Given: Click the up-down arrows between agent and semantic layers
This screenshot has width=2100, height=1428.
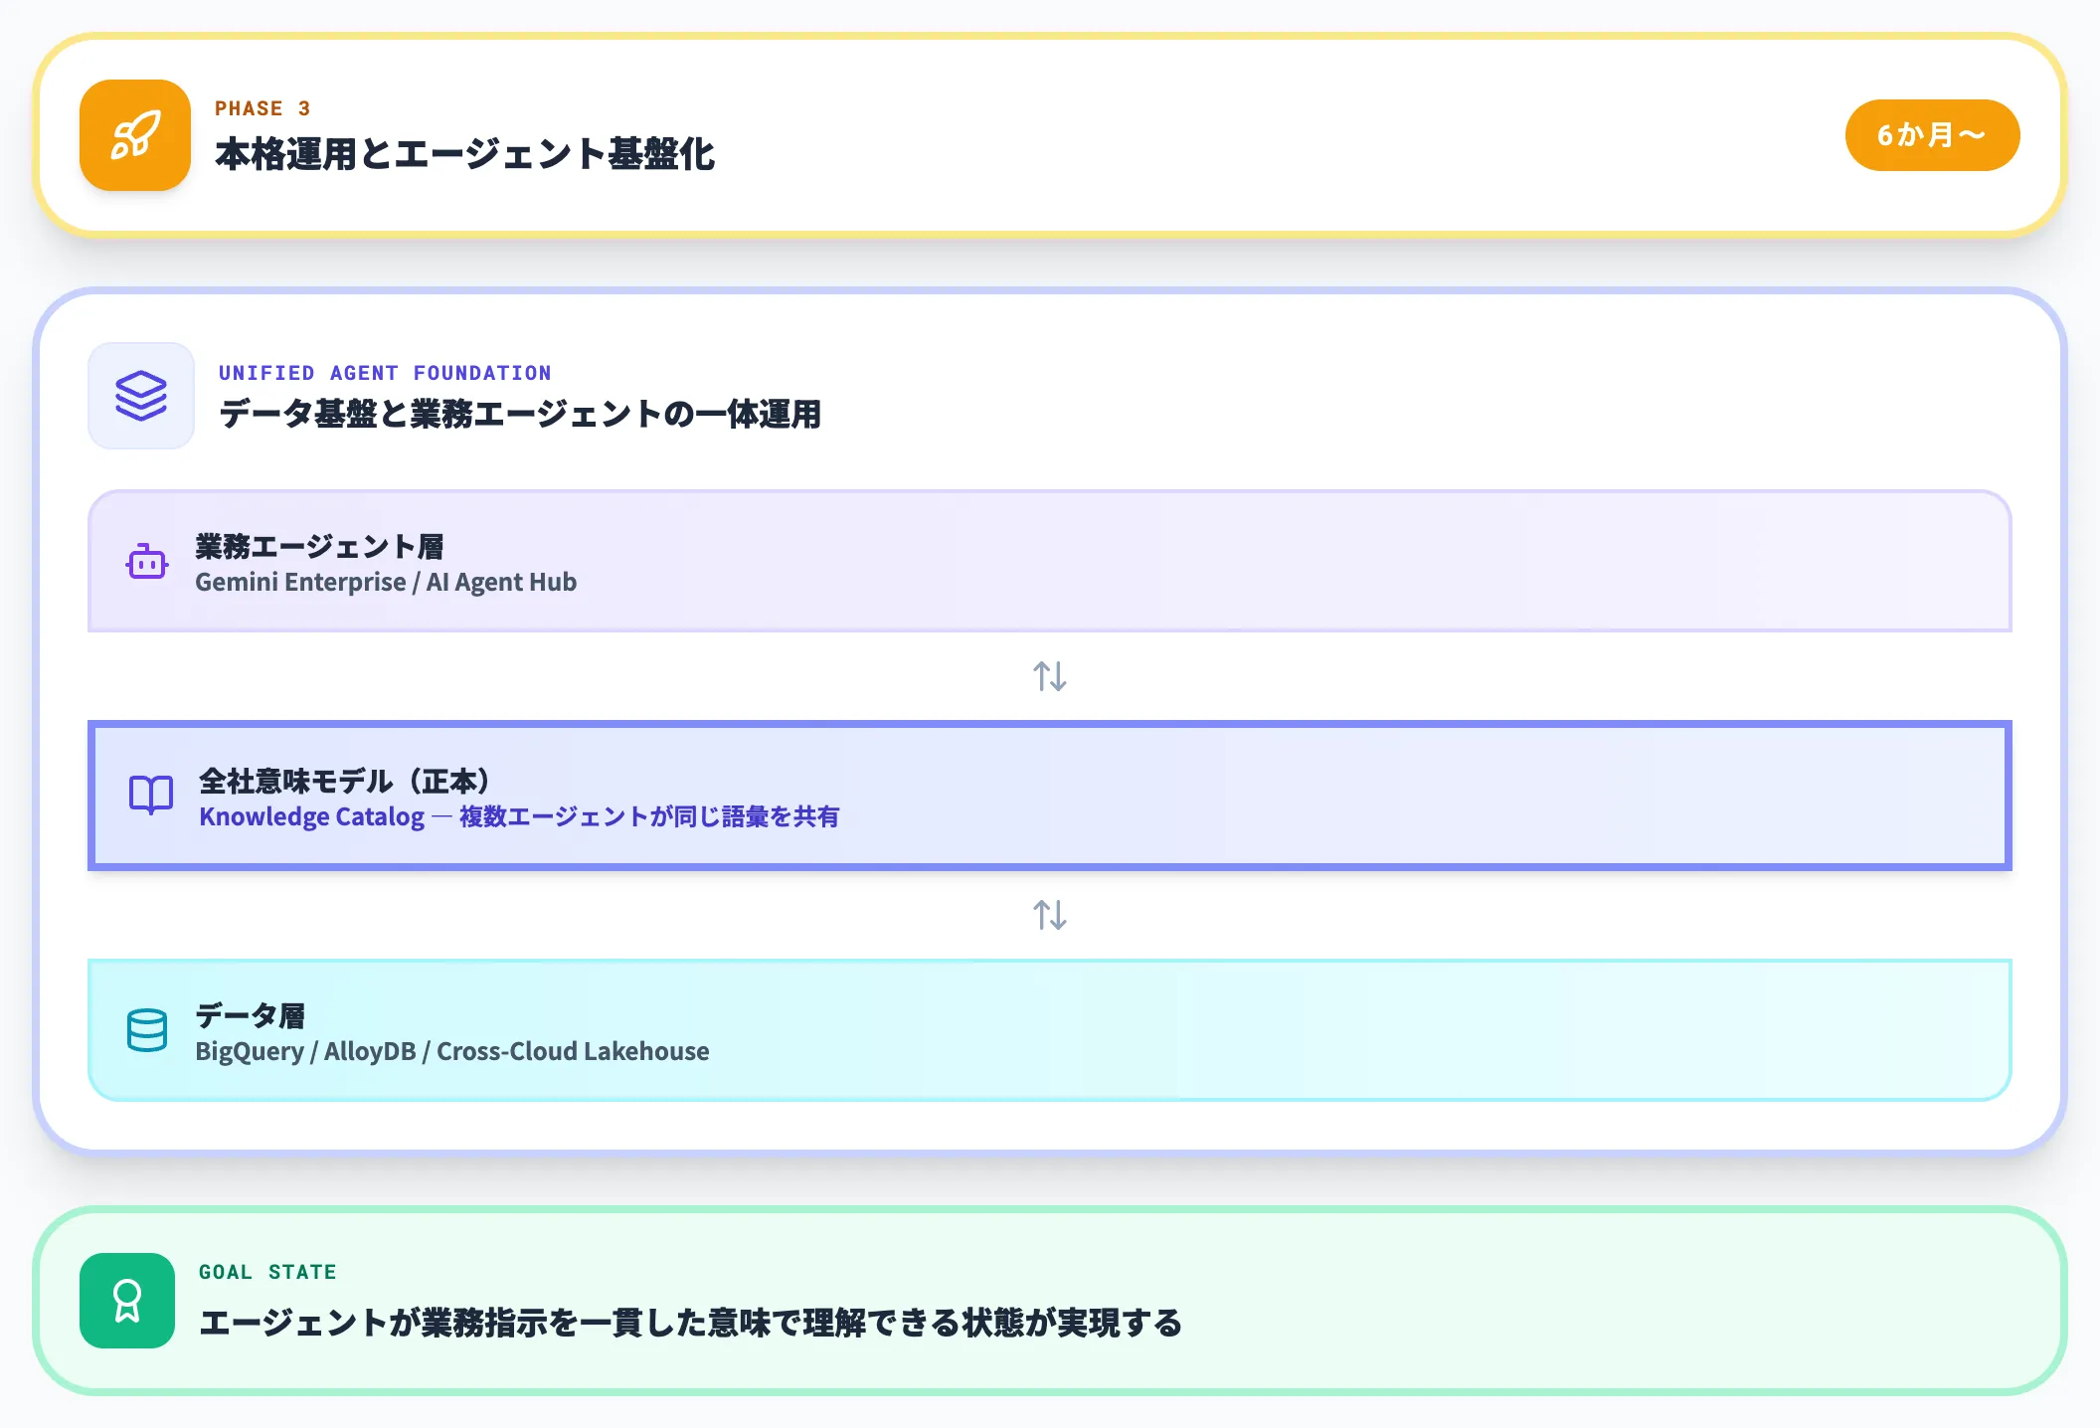Looking at the screenshot, I should pos(1050,678).
